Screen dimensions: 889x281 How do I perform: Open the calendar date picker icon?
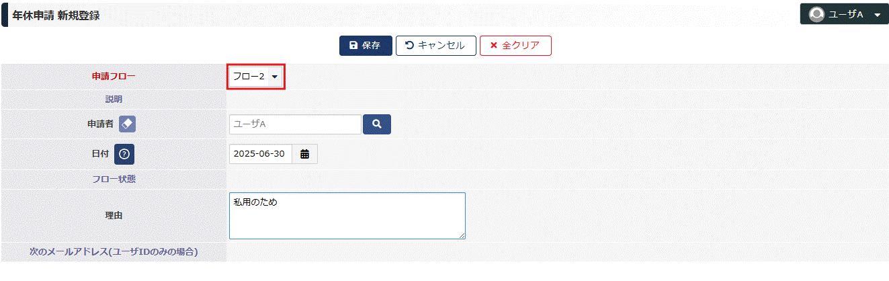pyautogui.click(x=304, y=154)
